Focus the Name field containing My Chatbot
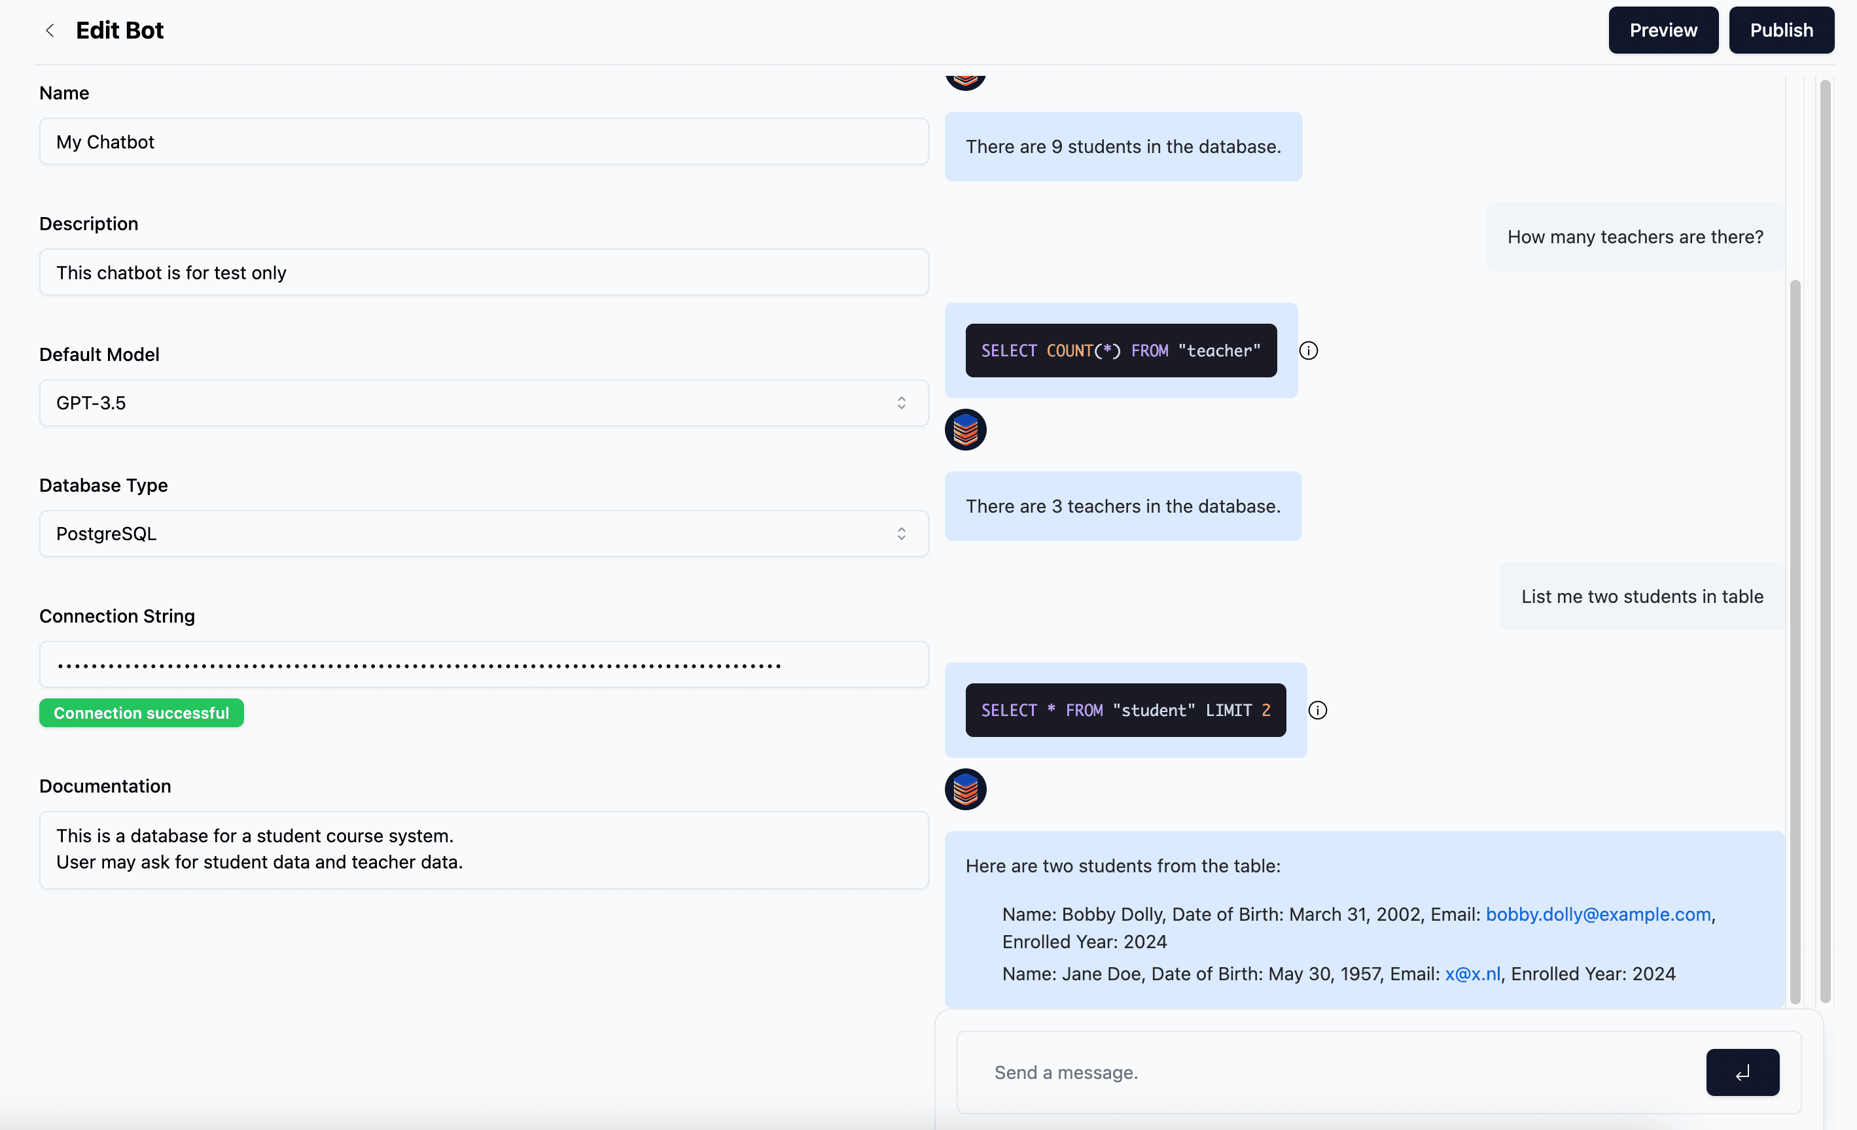The width and height of the screenshot is (1857, 1130). click(483, 142)
